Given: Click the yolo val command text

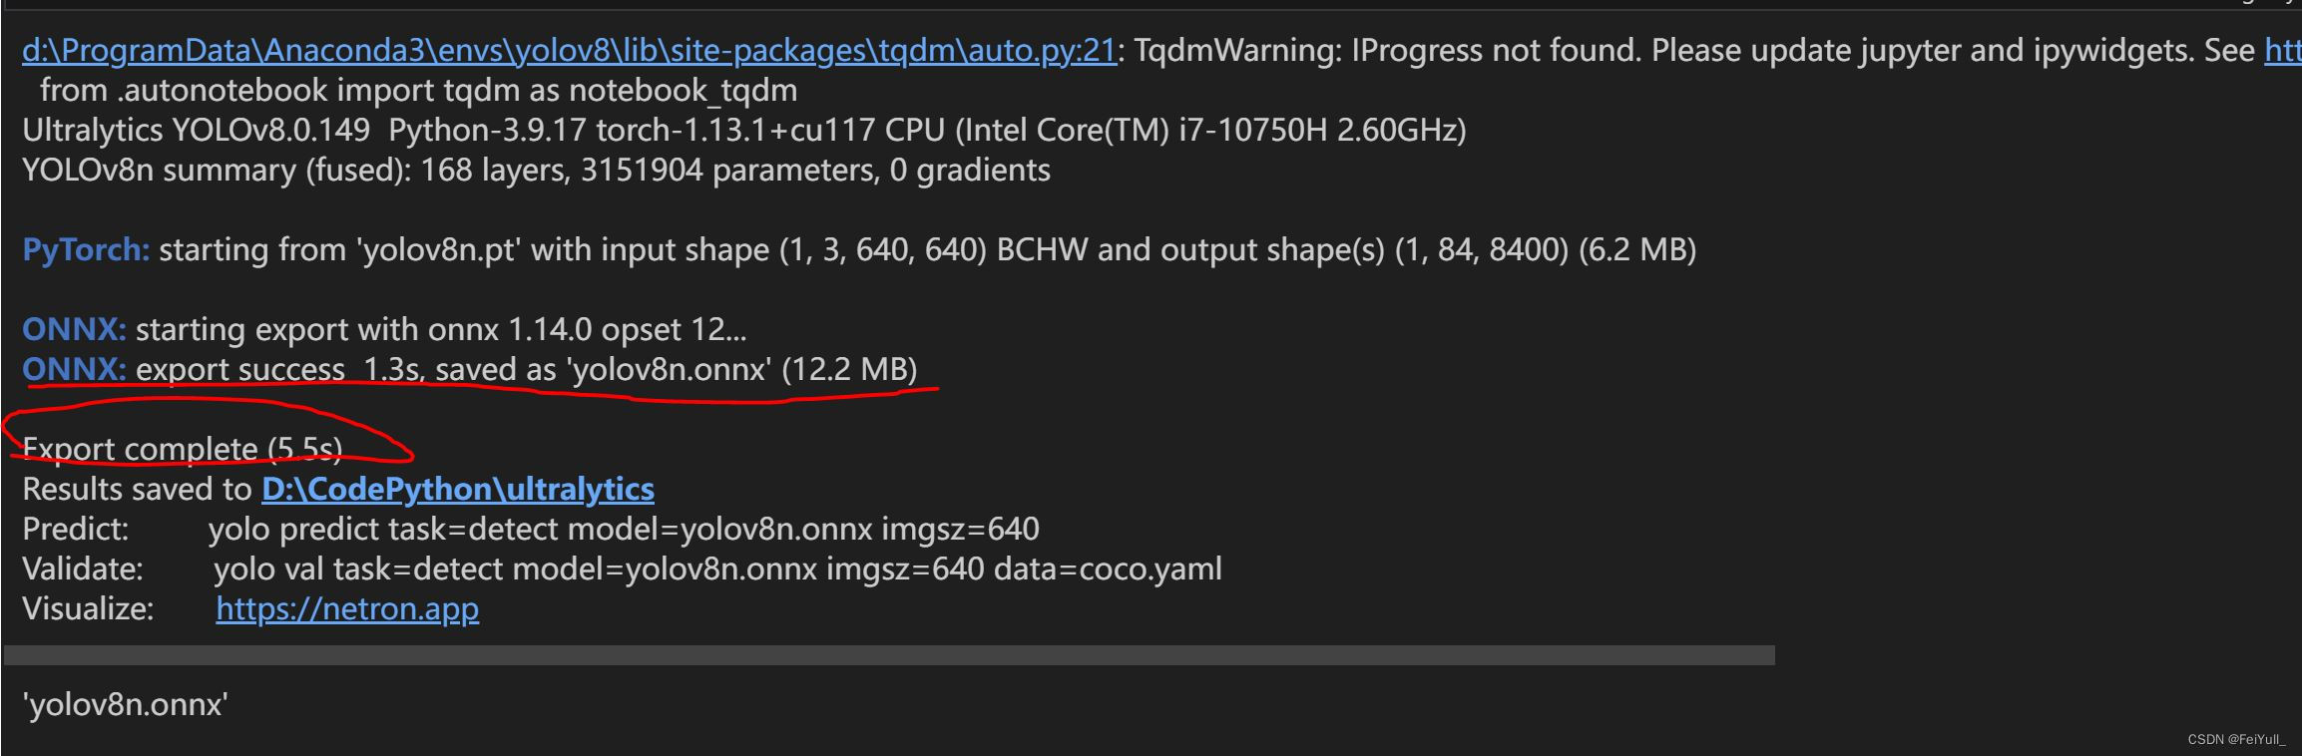Looking at the screenshot, I should (x=717, y=568).
